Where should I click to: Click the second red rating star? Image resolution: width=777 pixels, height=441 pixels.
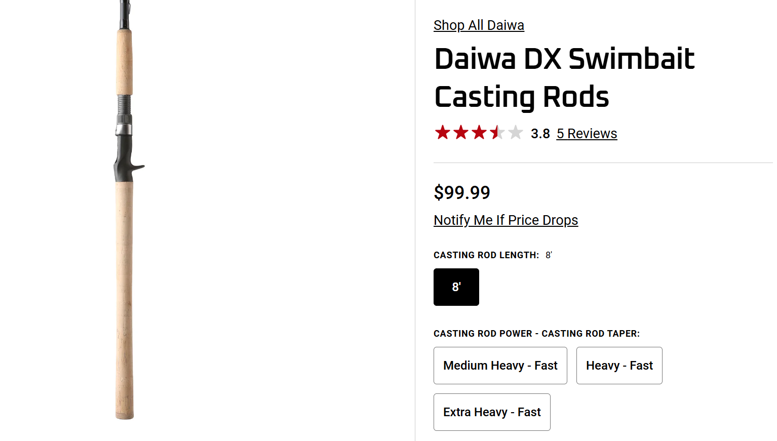click(461, 133)
